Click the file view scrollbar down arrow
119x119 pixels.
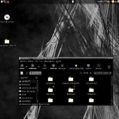[x=112, y=101]
